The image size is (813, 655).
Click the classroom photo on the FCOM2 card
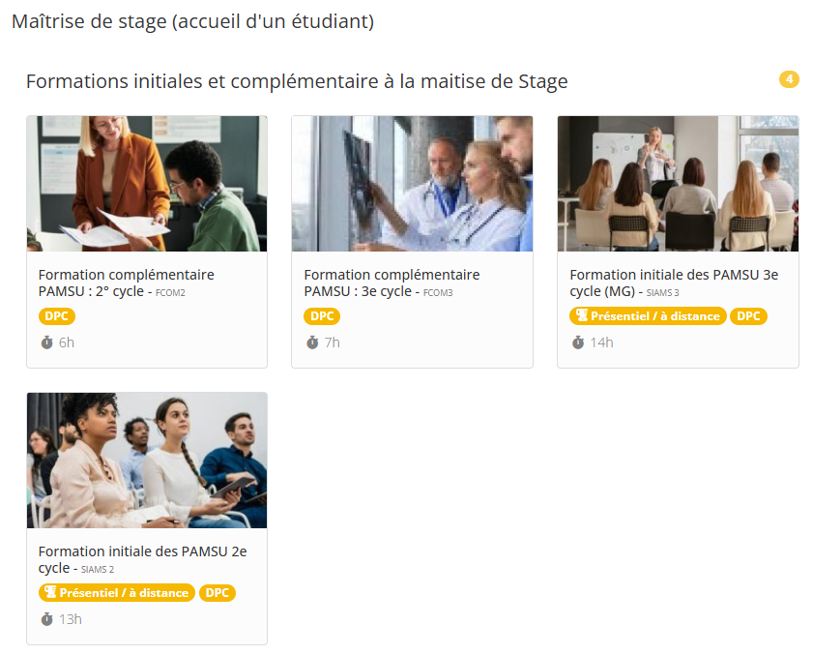146,183
